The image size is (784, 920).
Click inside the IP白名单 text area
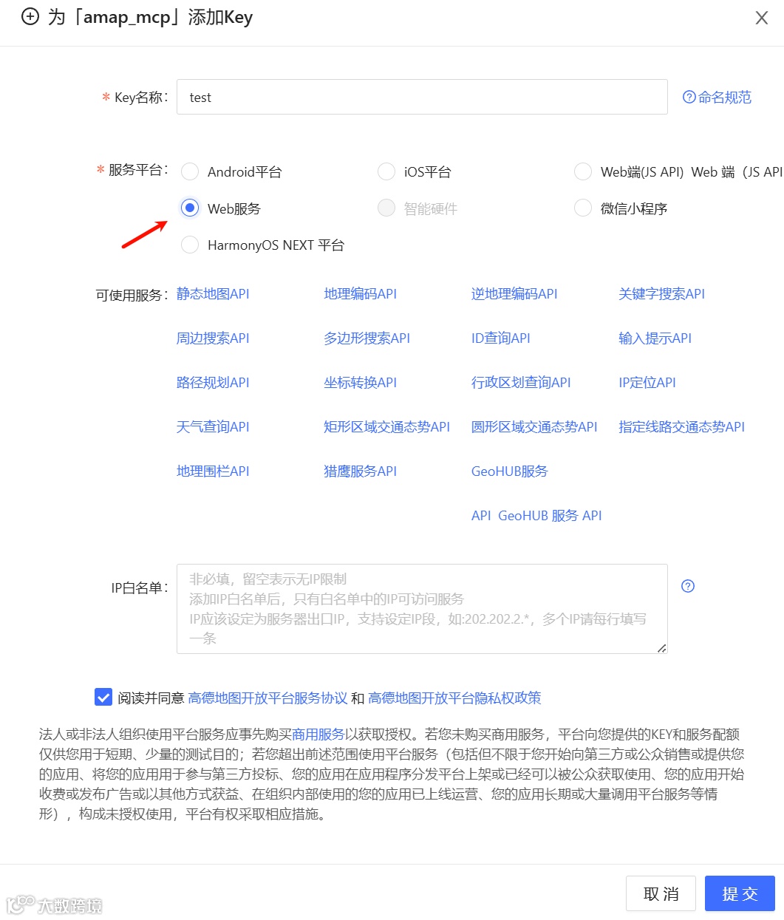point(422,609)
